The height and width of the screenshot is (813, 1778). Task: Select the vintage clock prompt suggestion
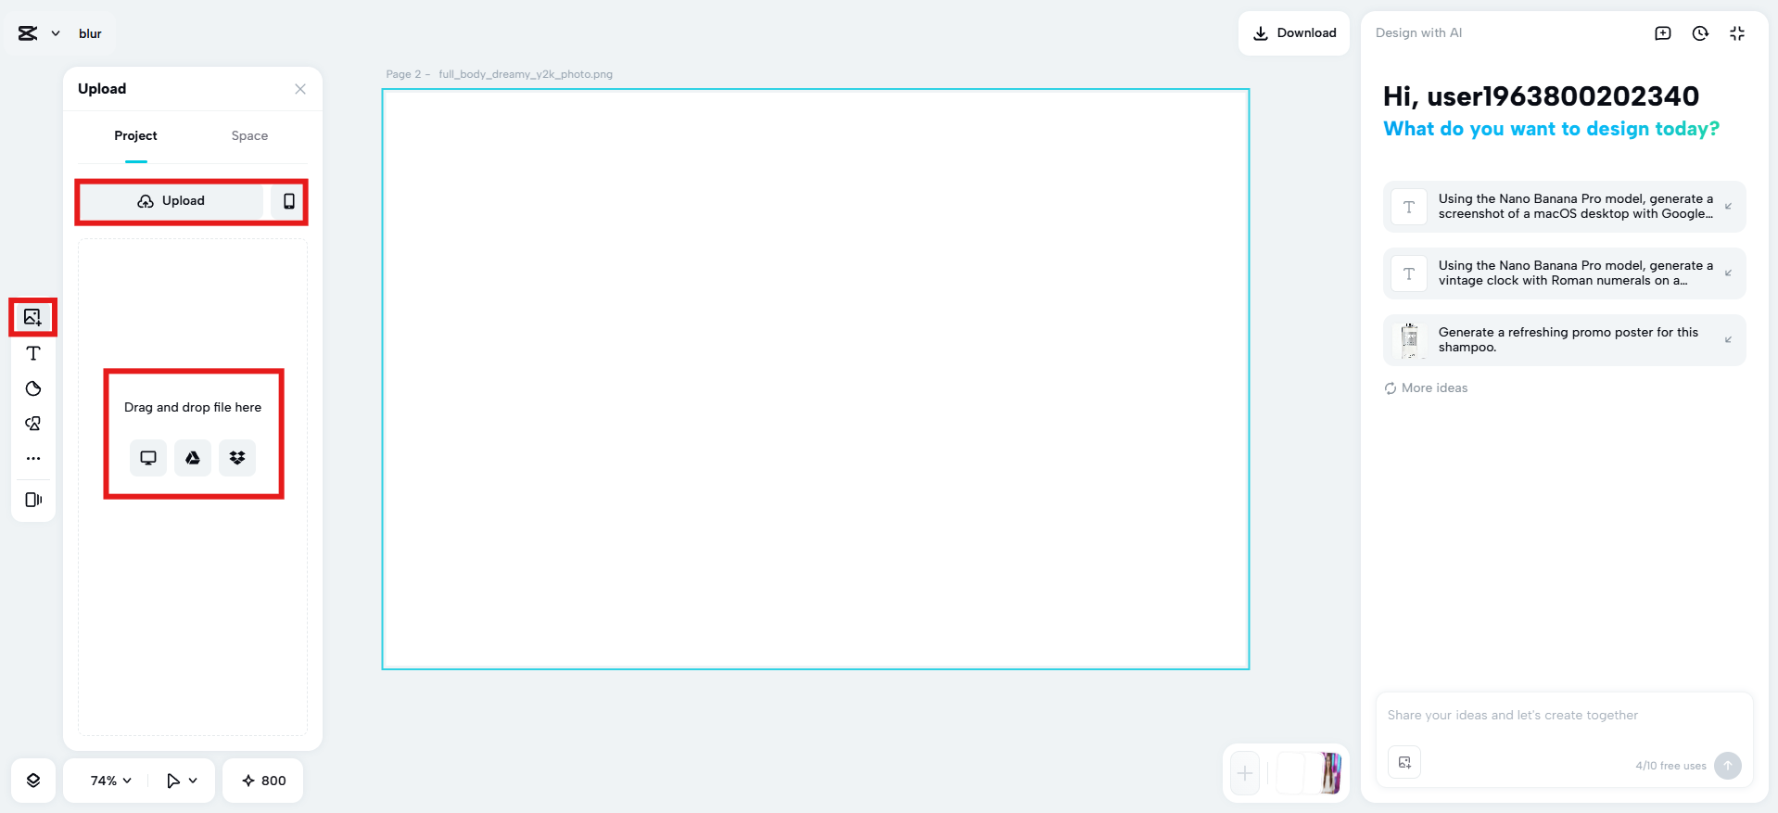click(x=1565, y=273)
